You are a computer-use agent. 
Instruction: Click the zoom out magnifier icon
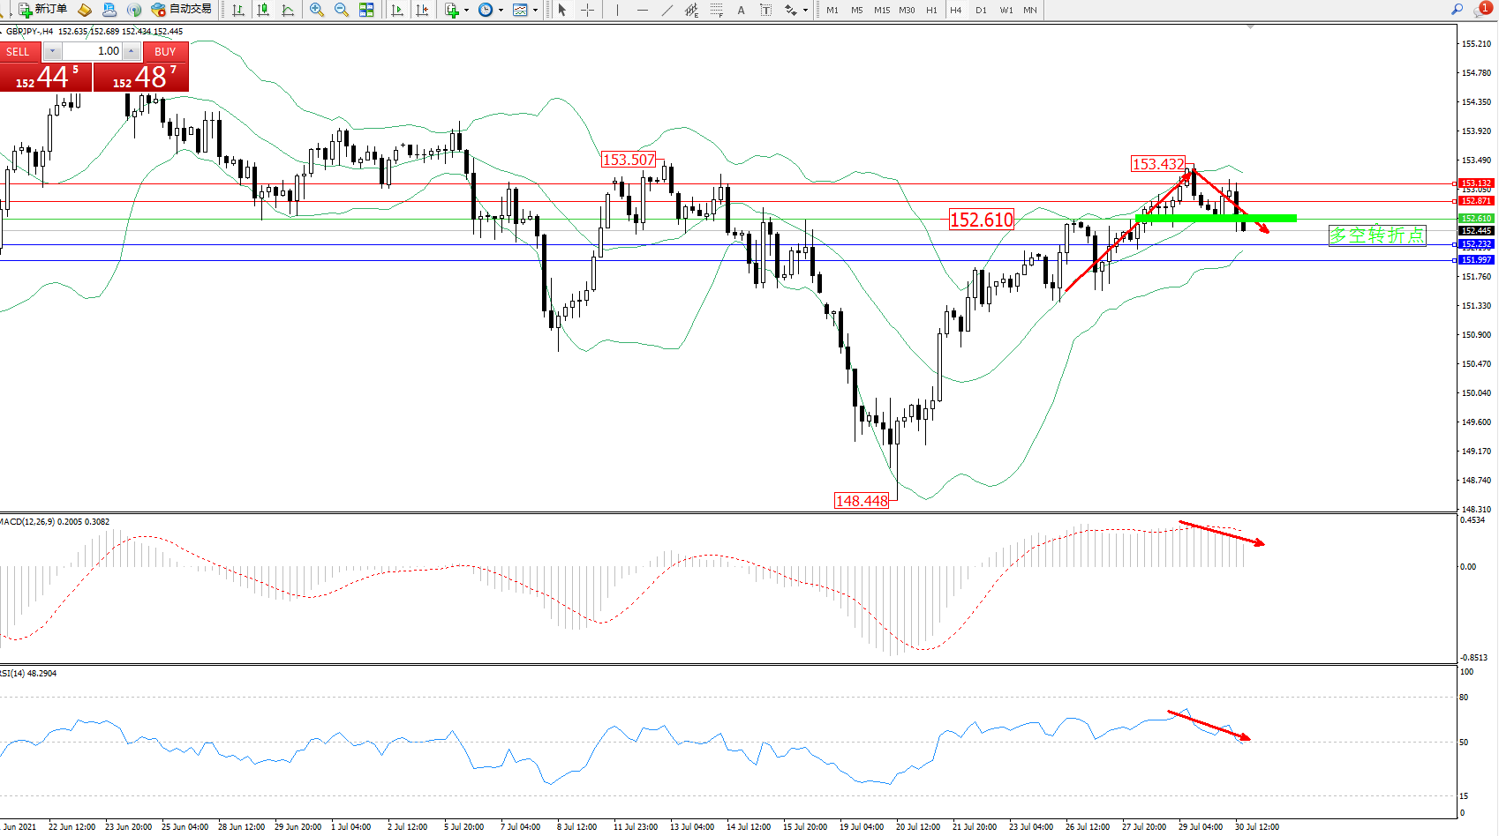click(341, 10)
